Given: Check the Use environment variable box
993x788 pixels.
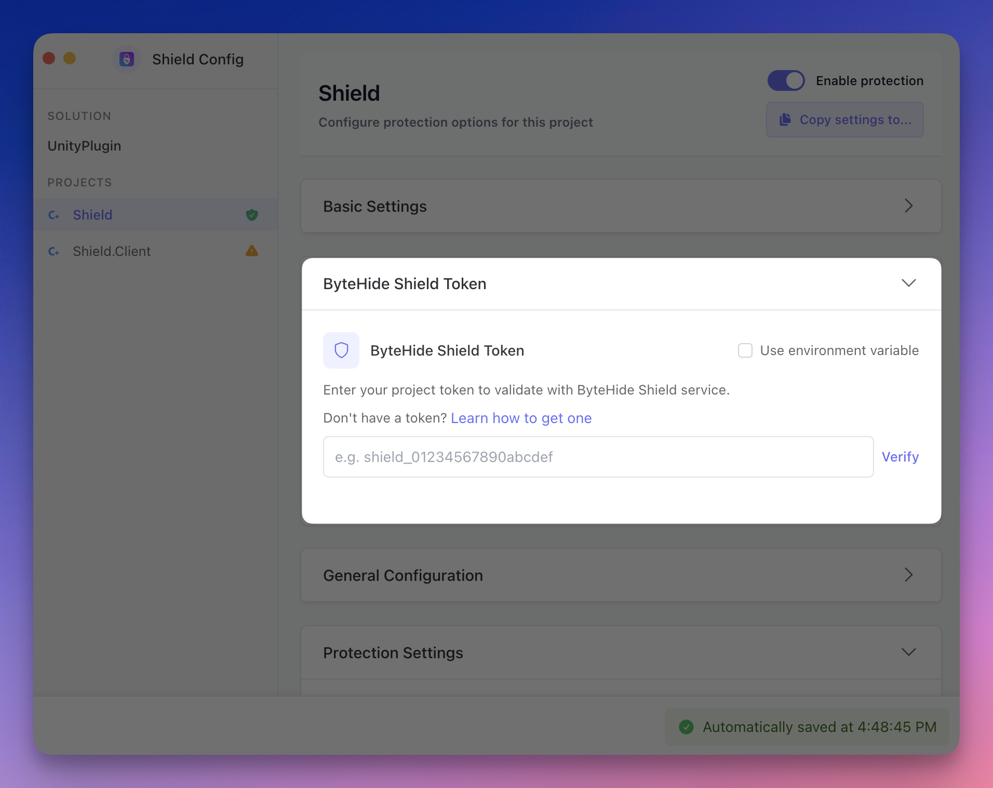Looking at the screenshot, I should (x=745, y=350).
